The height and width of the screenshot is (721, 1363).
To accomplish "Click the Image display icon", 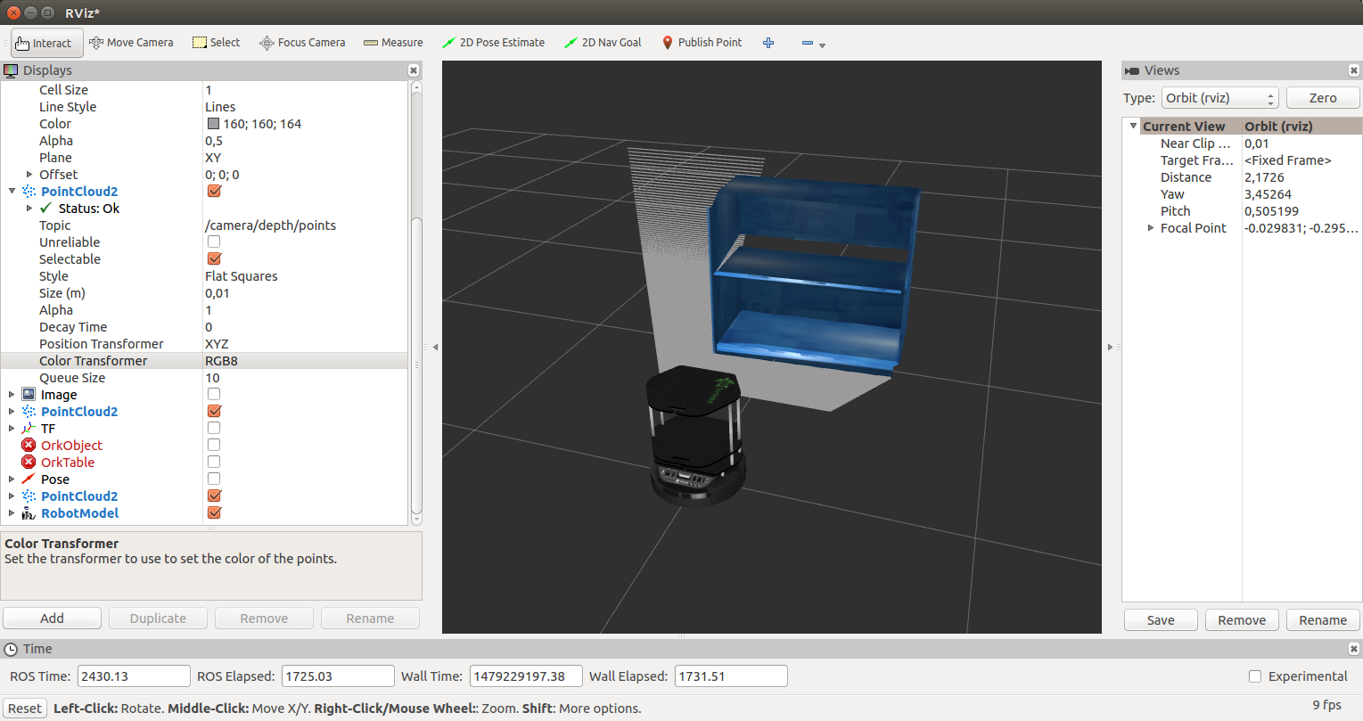I will (29, 395).
